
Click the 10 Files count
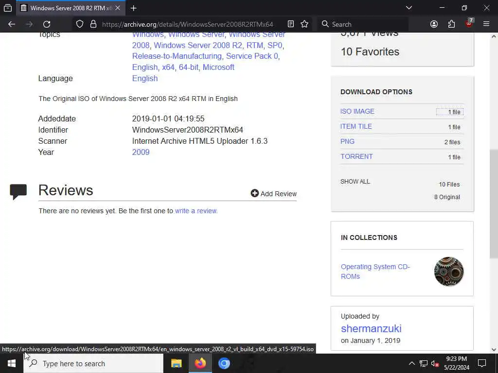449,184
